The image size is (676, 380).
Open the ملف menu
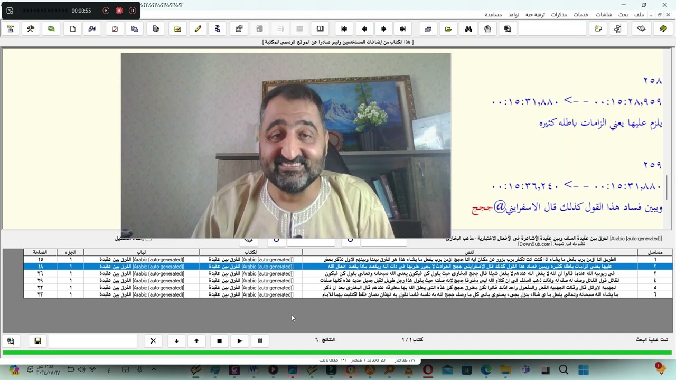coord(639,15)
